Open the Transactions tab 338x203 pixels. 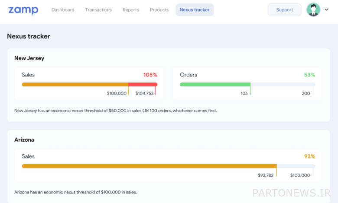pyautogui.click(x=98, y=10)
